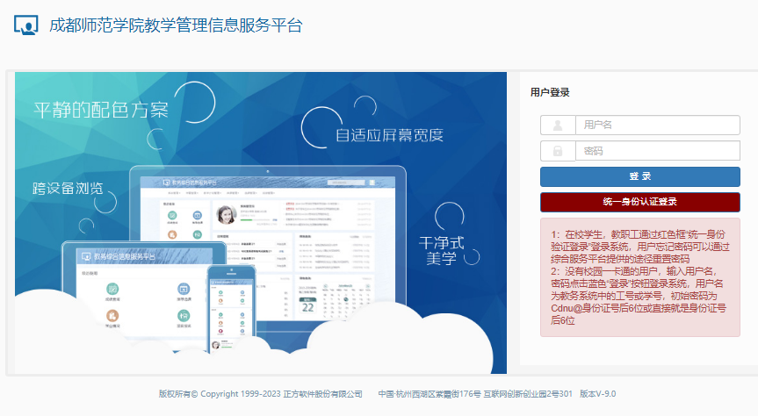Focus the 密码 password input field
This screenshot has height=416, width=758.
[x=657, y=151]
